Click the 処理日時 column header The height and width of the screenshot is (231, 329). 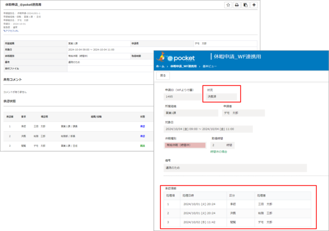(x=188, y=196)
